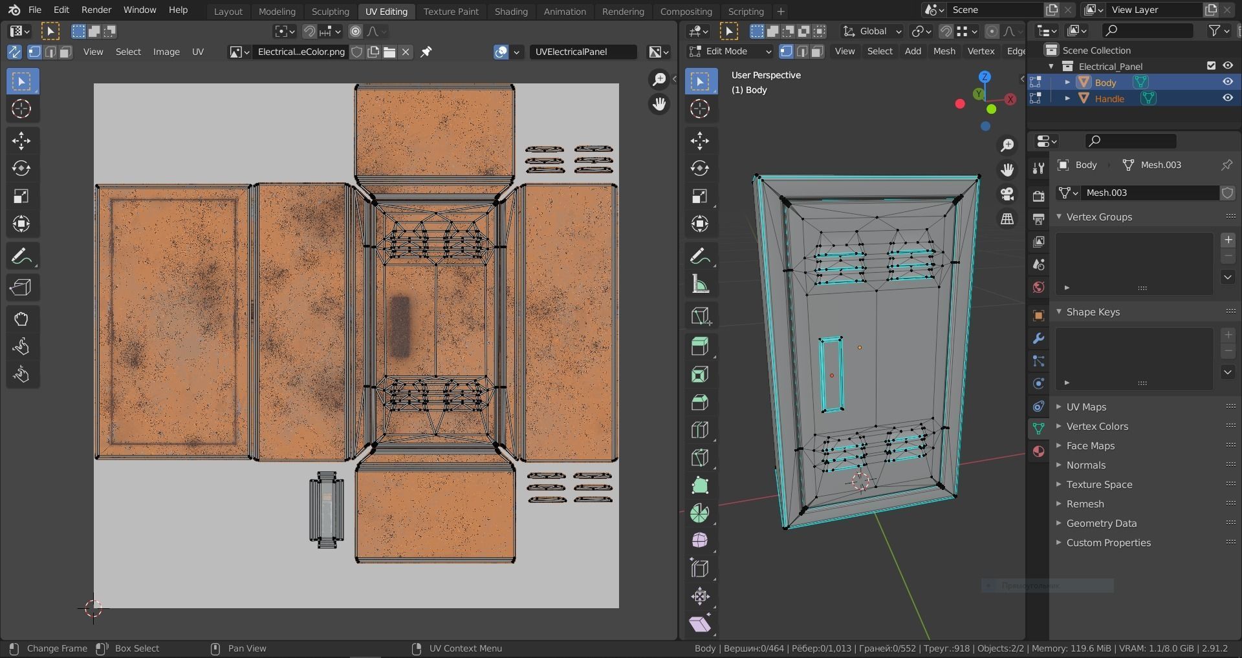Hide the Body object in outliner
The width and height of the screenshot is (1242, 658).
click(x=1227, y=82)
